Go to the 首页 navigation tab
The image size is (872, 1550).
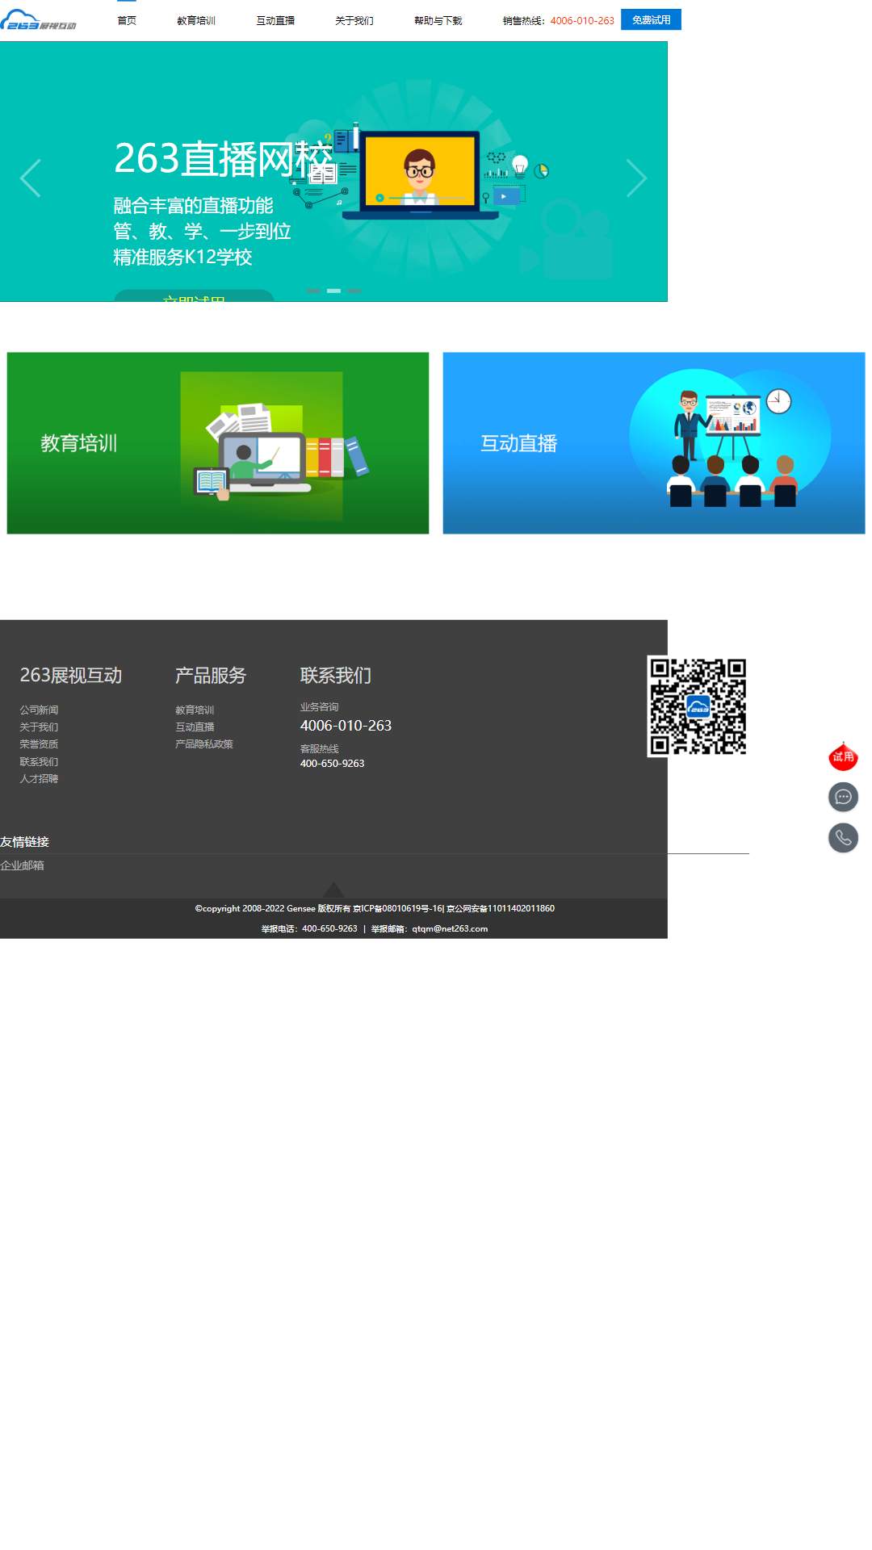click(127, 20)
